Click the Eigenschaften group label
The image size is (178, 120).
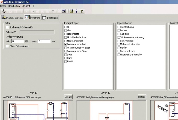pyautogui.click(x=125, y=23)
